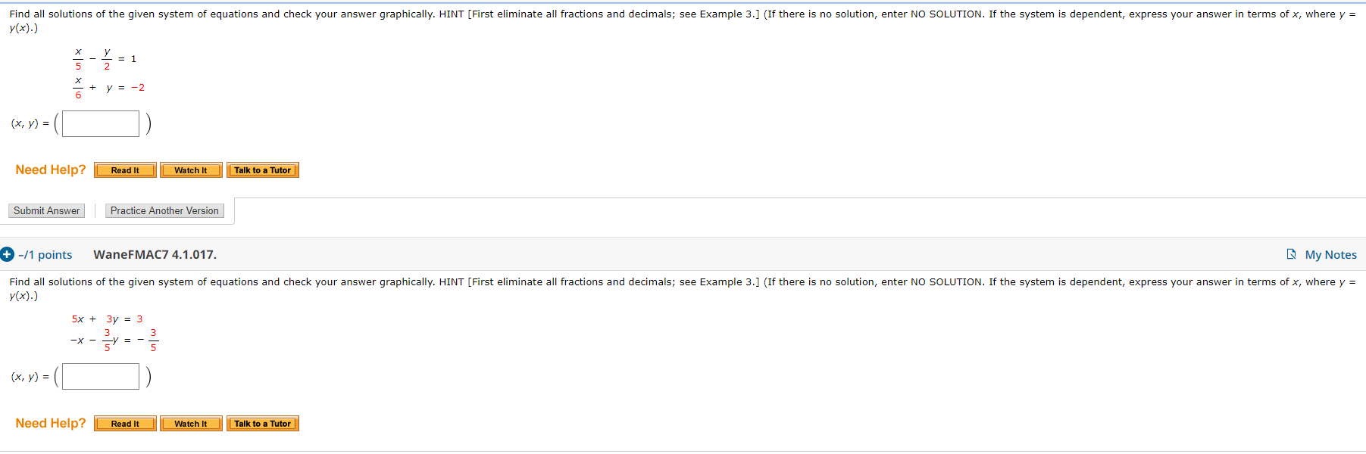This screenshot has width=1366, height=454.
Task: Open the My Notes panel
Action: point(1328,254)
